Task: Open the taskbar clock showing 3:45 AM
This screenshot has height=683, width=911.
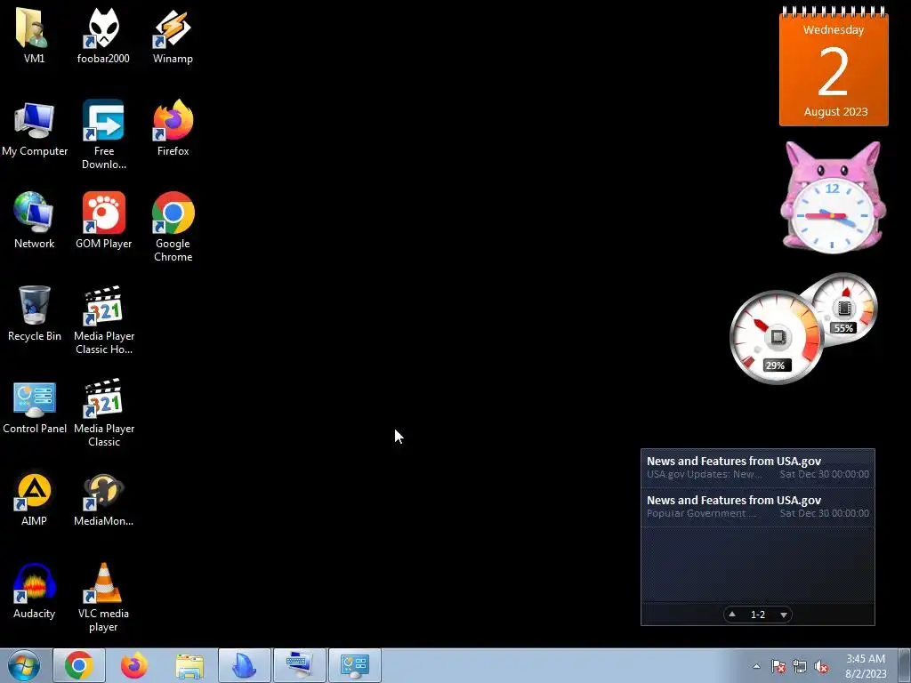Action: point(866,666)
